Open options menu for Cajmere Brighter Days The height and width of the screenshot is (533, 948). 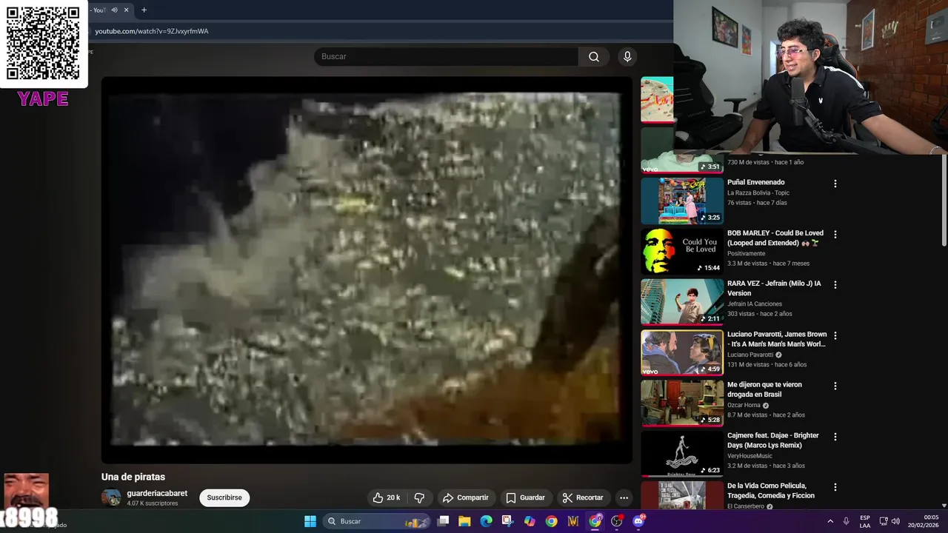coord(835,437)
